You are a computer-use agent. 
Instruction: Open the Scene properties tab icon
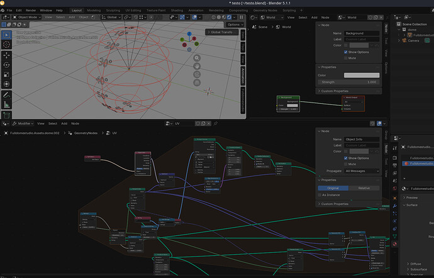coord(395,181)
